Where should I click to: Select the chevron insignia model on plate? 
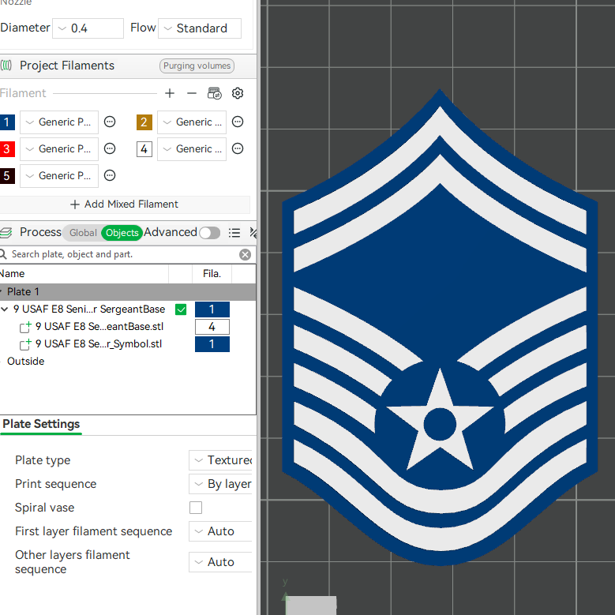(x=440, y=328)
